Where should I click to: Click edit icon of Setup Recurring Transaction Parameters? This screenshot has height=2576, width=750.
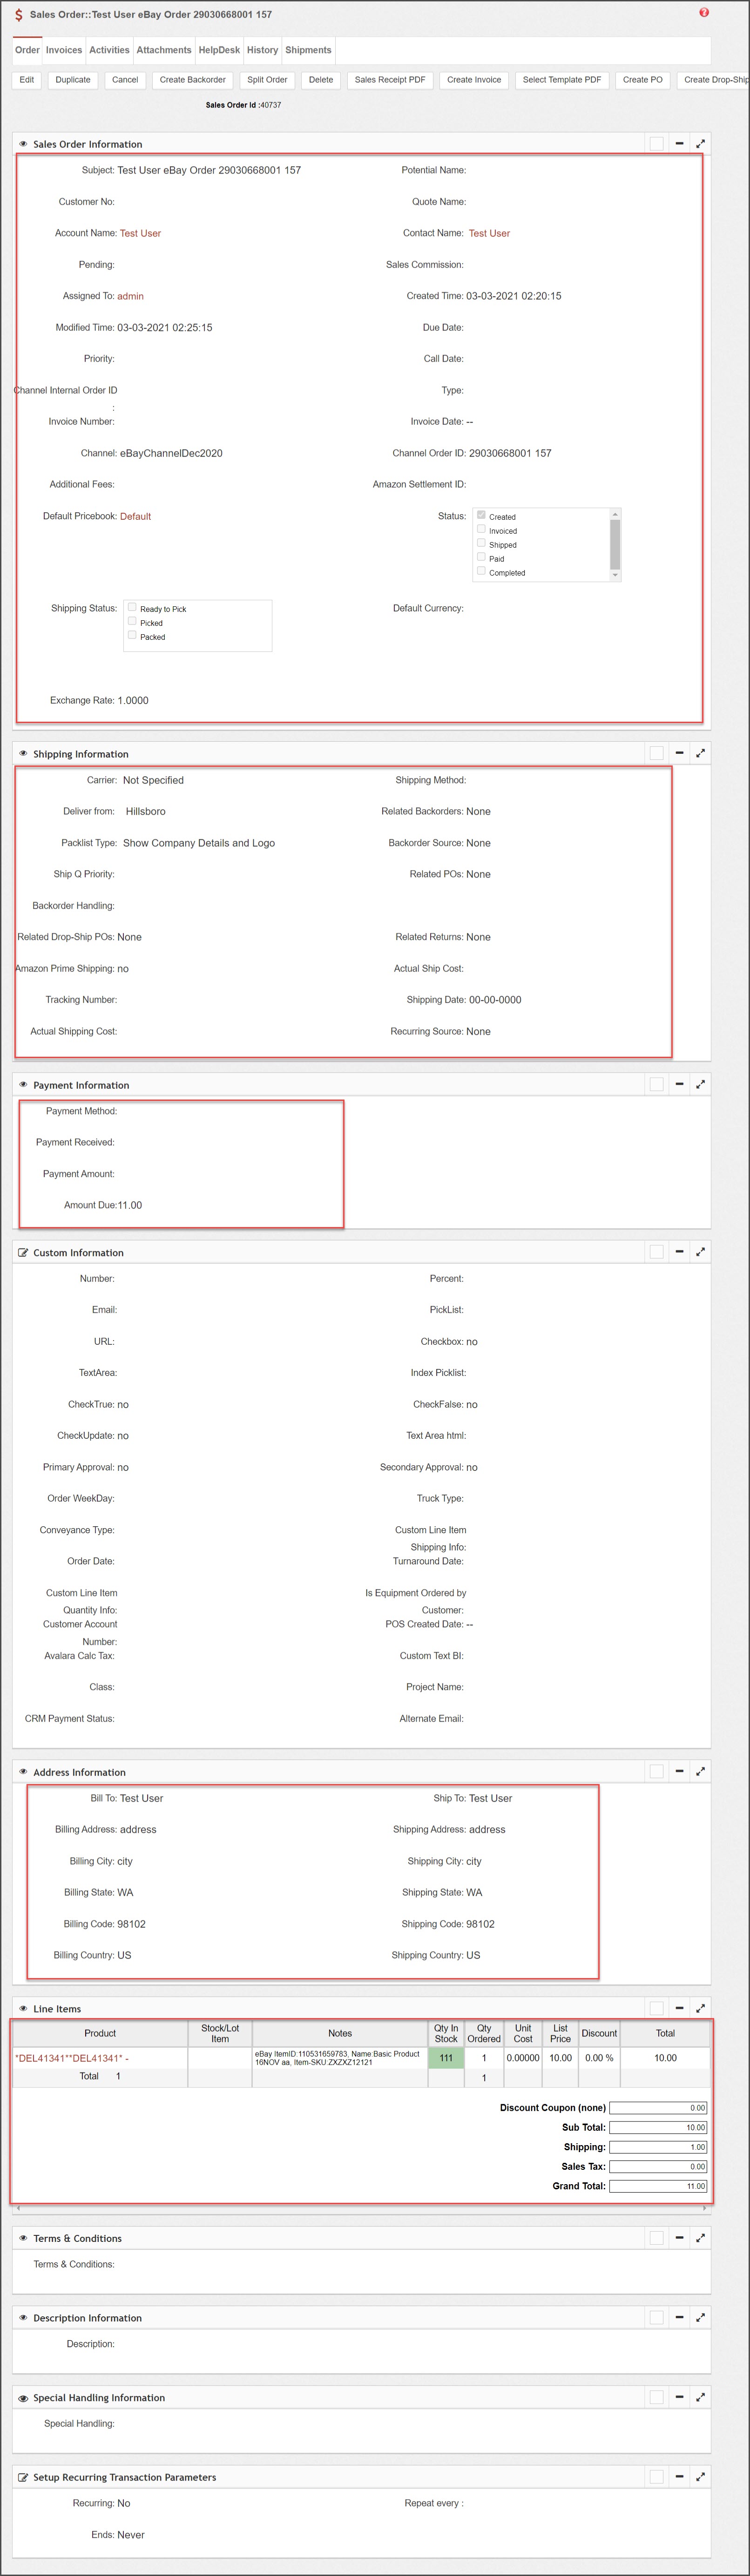(x=23, y=2478)
